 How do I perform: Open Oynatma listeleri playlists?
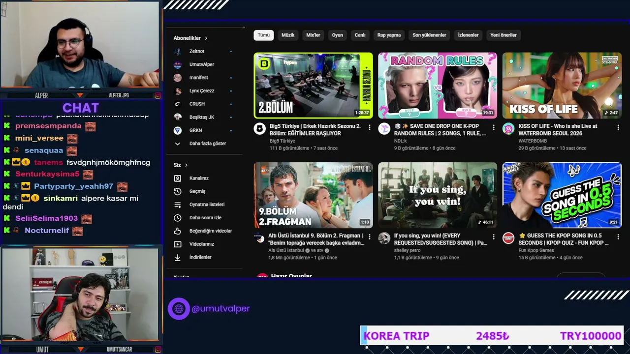(x=207, y=205)
